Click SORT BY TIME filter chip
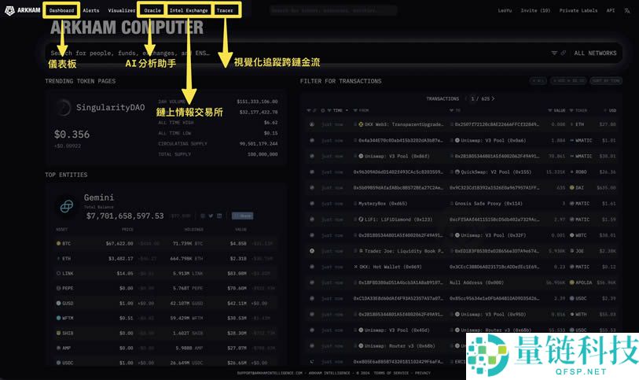Image resolution: width=639 pixels, height=380 pixels. [606, 80]
